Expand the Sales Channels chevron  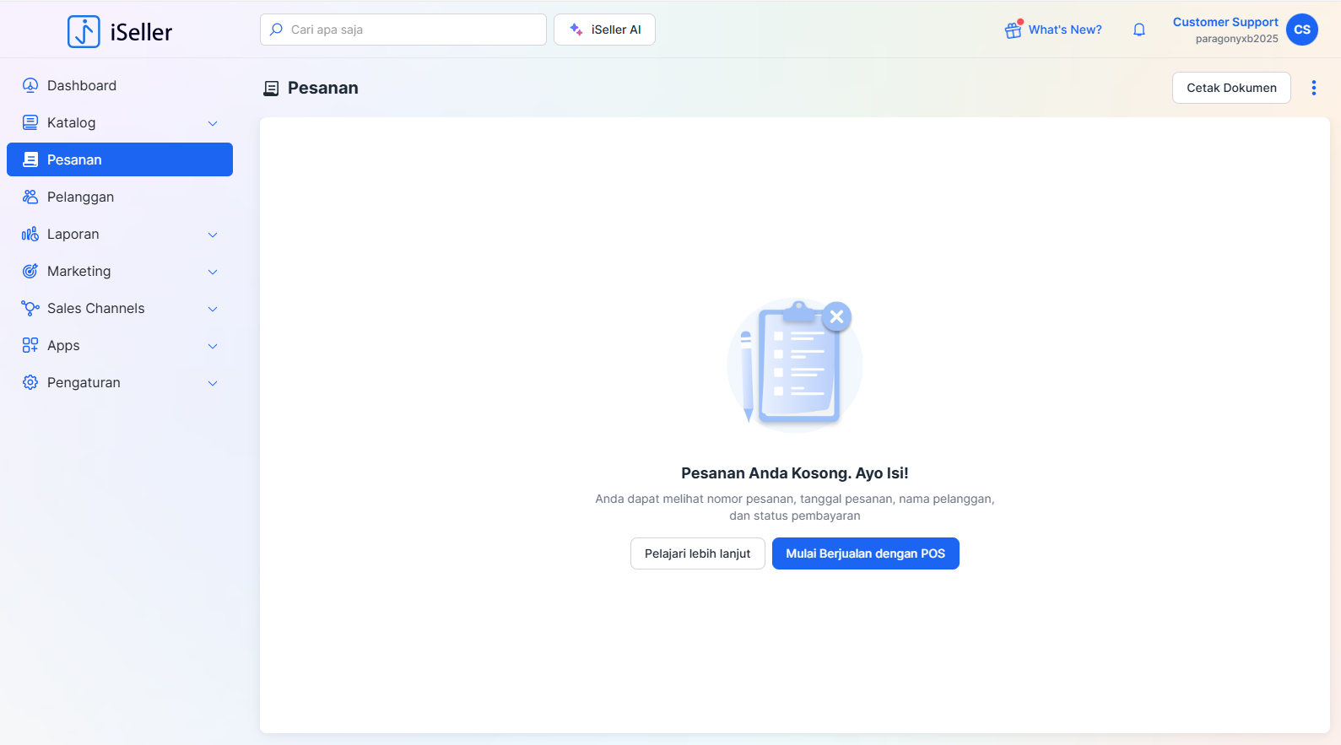pos(213,309)
